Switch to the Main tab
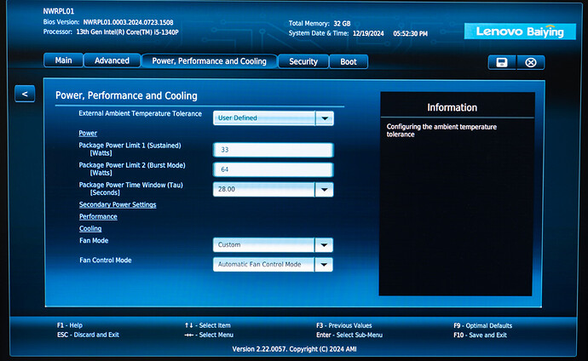 point(63,60)
